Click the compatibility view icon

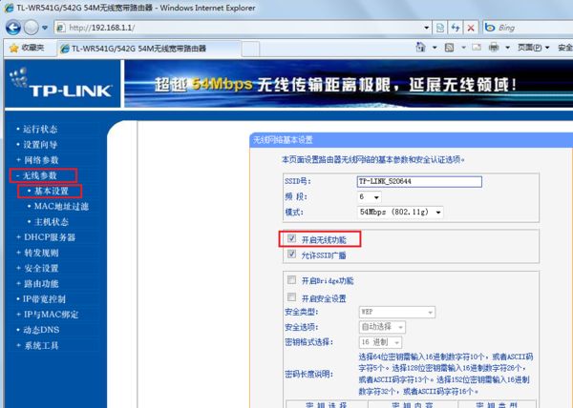pos(440,28)
